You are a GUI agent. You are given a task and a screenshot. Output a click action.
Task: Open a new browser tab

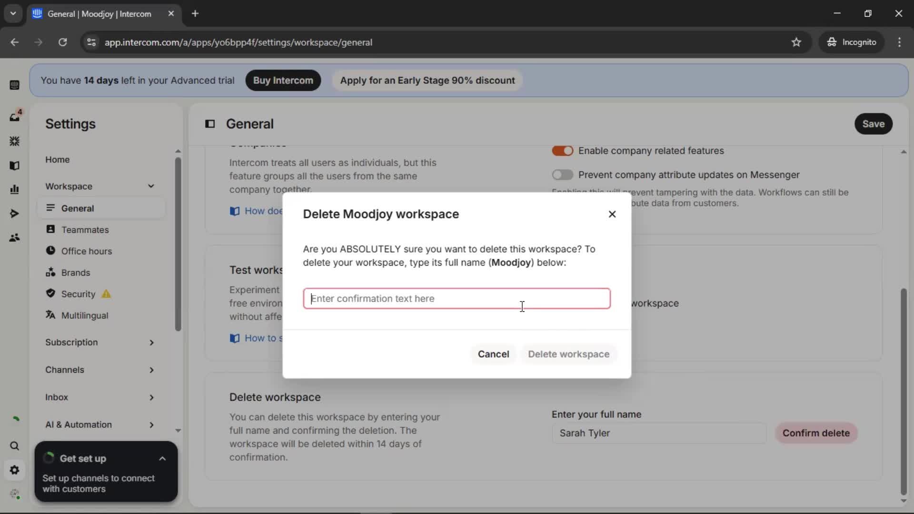195,13
